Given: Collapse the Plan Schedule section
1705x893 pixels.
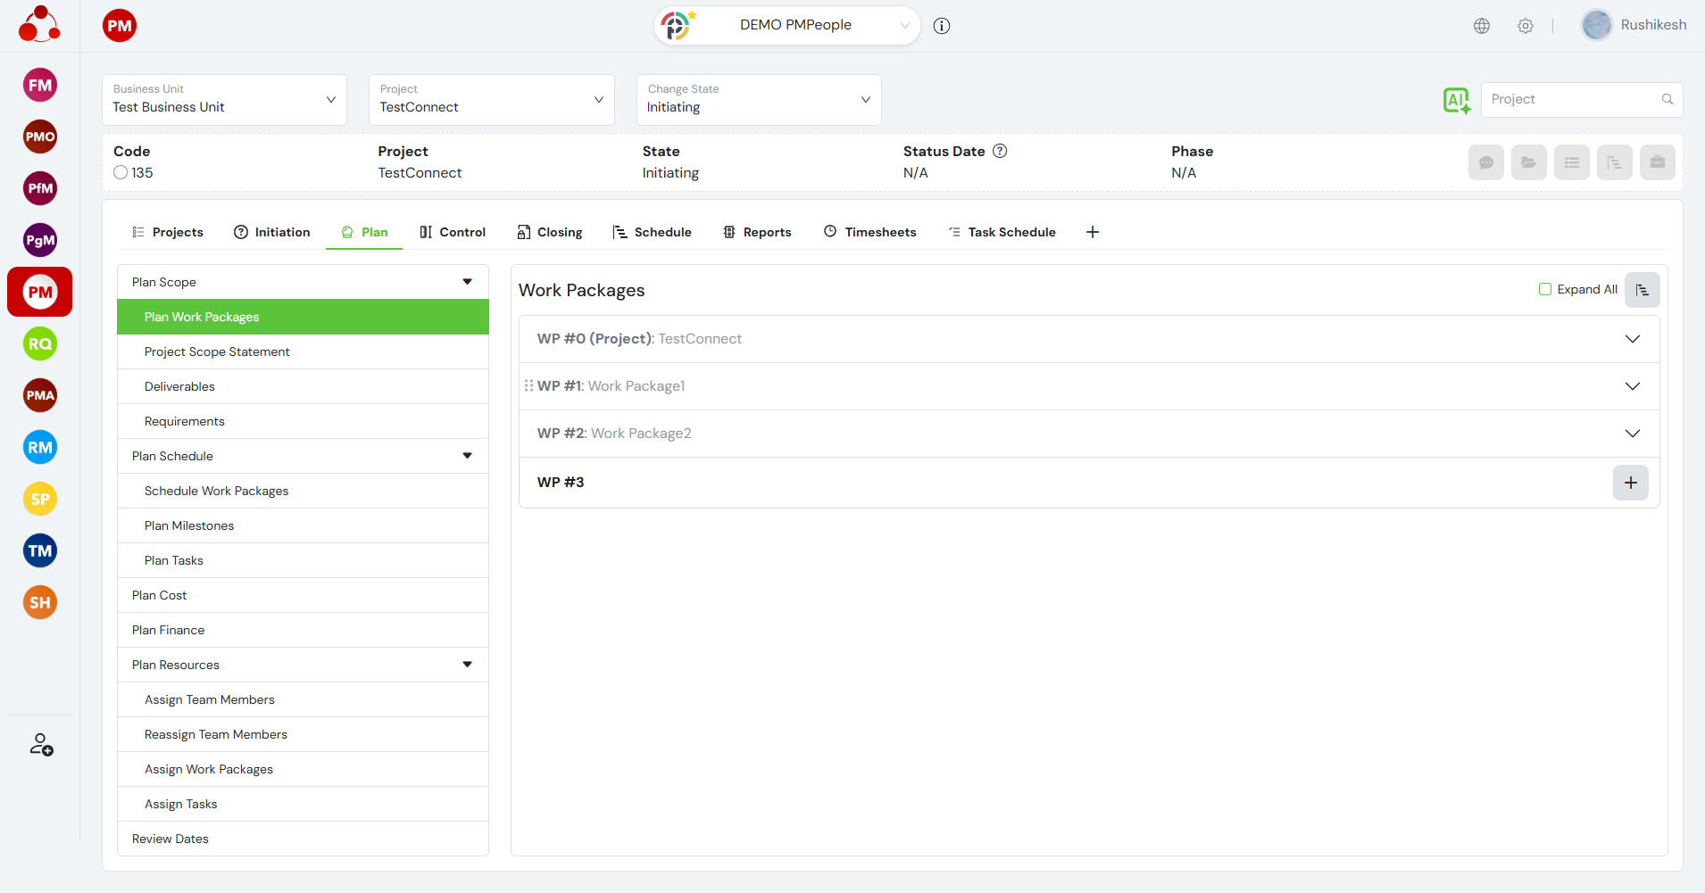Looking at the screenshot, I should click(467, 456).
